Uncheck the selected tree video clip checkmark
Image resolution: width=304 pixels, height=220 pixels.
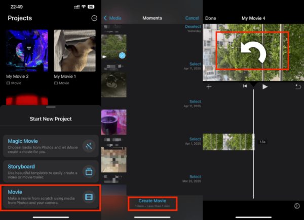(x=122, y=55)
